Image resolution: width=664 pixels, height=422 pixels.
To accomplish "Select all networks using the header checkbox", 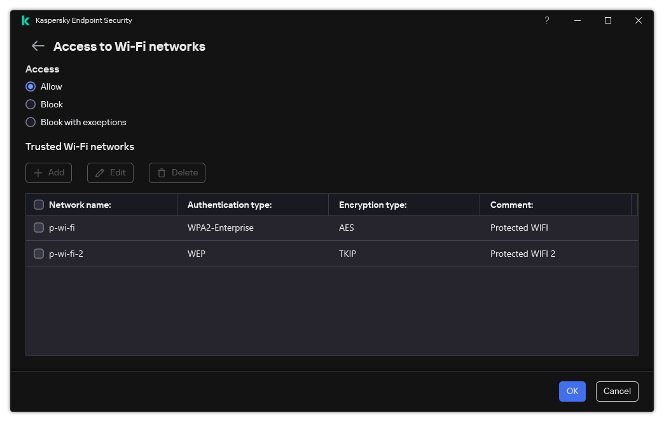I will (x=39, y=205).
